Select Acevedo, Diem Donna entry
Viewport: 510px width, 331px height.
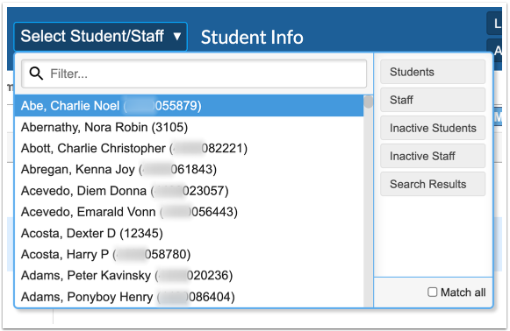click(189, 191)
